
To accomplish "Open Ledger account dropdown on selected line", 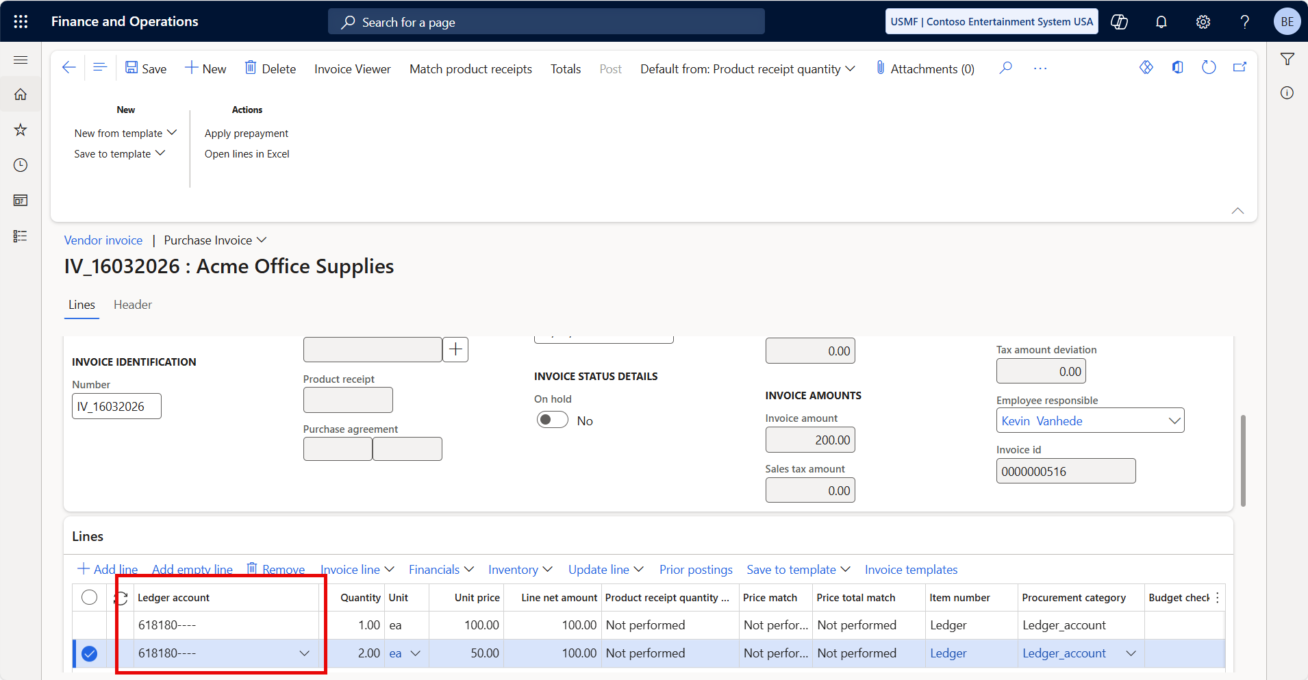I will [x=305, y=653].
